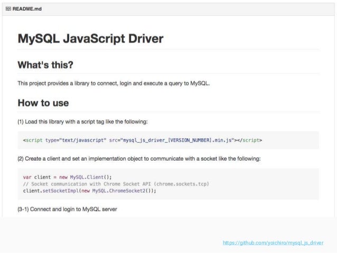Viewport: 337px width, 253px height.
Task: Click the MySQL JavaScript Driver heading
Action: pos(90,39)
